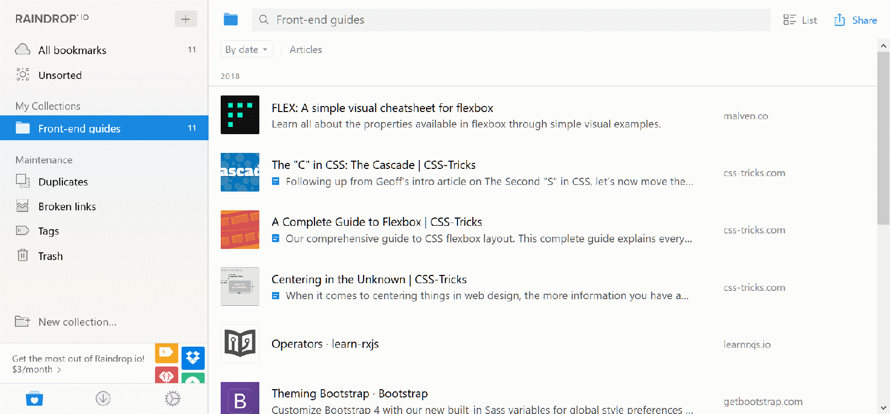Click the search magnifier icon
Screen dimensions: 890x414
(264, 20)
